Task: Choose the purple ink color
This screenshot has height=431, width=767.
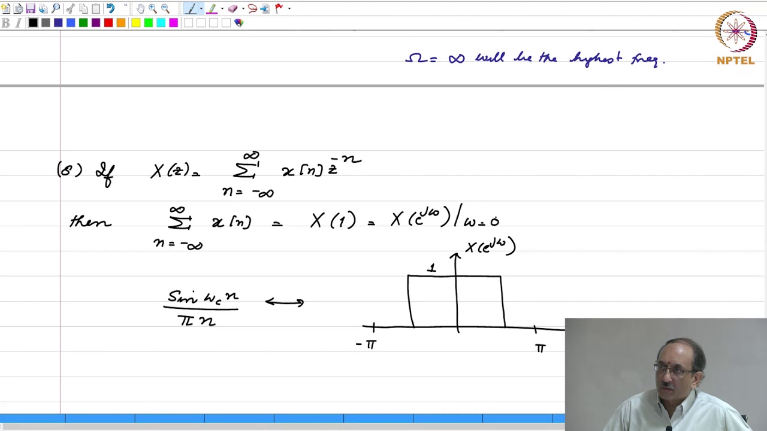Action: point(96,23)
